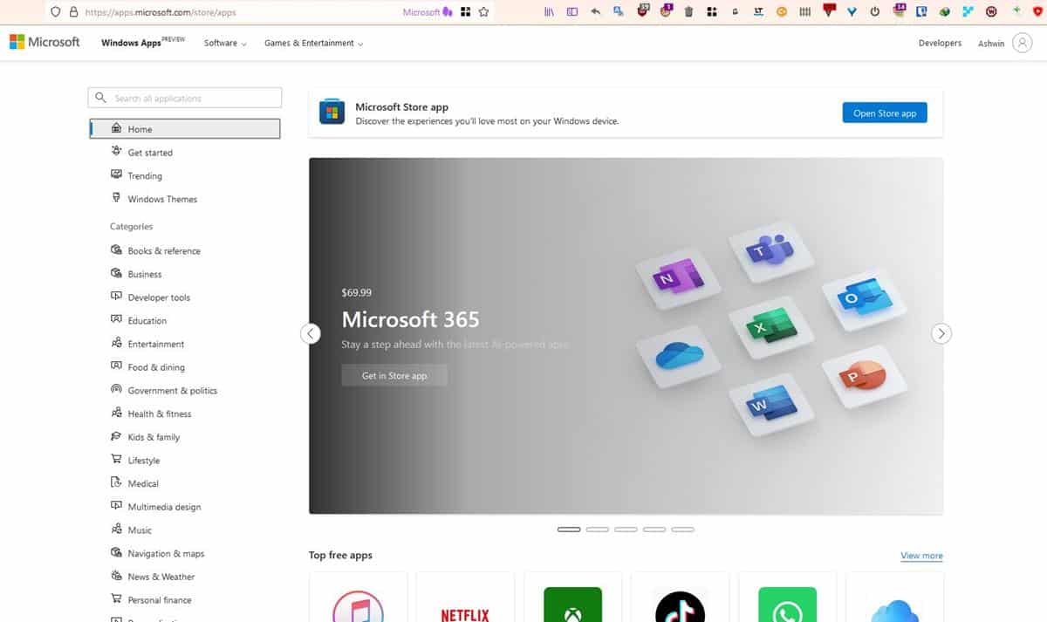Viewport: 1047px width, 622px height.
Task: Click the Microsoft Store app logo icon
Action: point(331,112)
